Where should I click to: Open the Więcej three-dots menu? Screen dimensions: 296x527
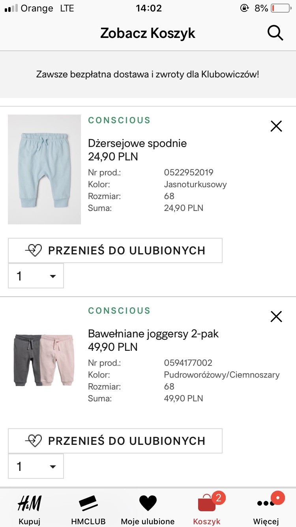(x=266, y=509)
